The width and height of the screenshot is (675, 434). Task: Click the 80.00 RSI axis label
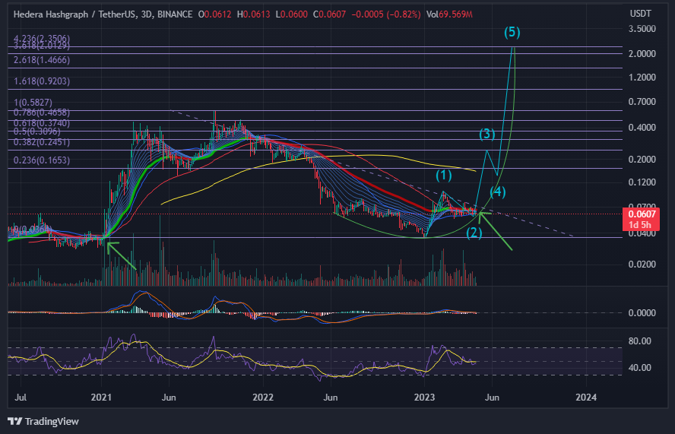click(640, 341)
